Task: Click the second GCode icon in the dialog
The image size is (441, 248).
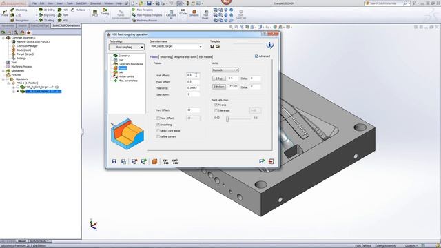Action: (x=175, y=161)
